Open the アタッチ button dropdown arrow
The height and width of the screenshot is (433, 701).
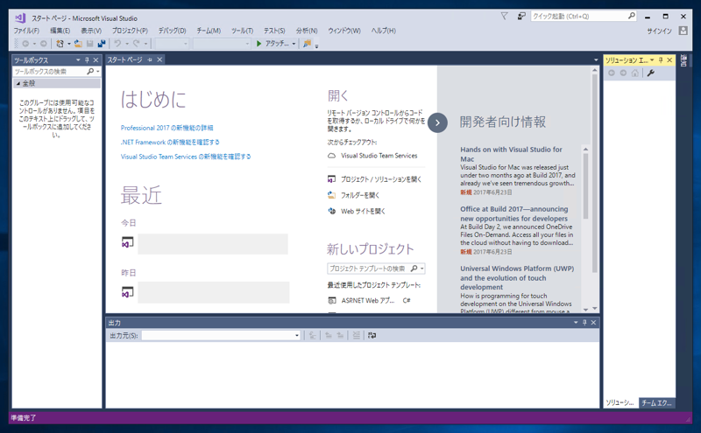point(294,44)
